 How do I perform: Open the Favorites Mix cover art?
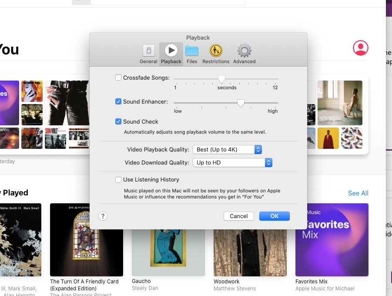(332, 240)
